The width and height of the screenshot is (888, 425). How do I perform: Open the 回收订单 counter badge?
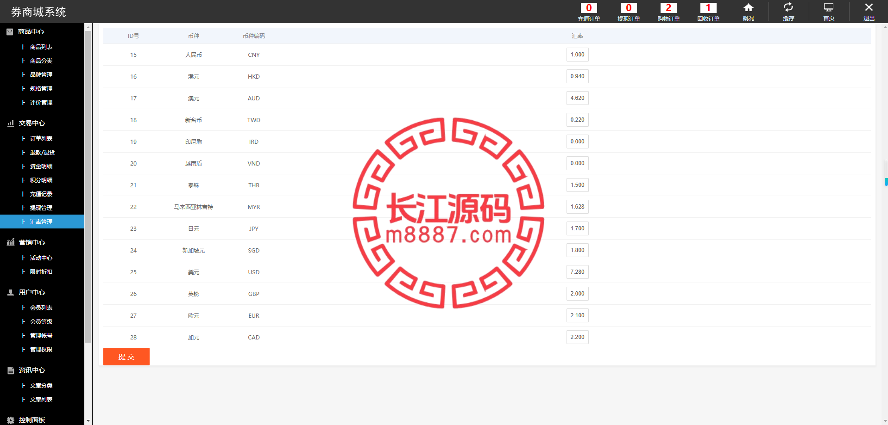(708, 8)
